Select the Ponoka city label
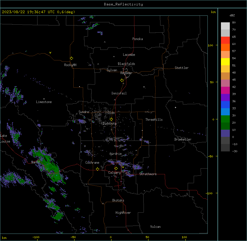The height and width of the screenshot is (241, 247). pos(138,39)
